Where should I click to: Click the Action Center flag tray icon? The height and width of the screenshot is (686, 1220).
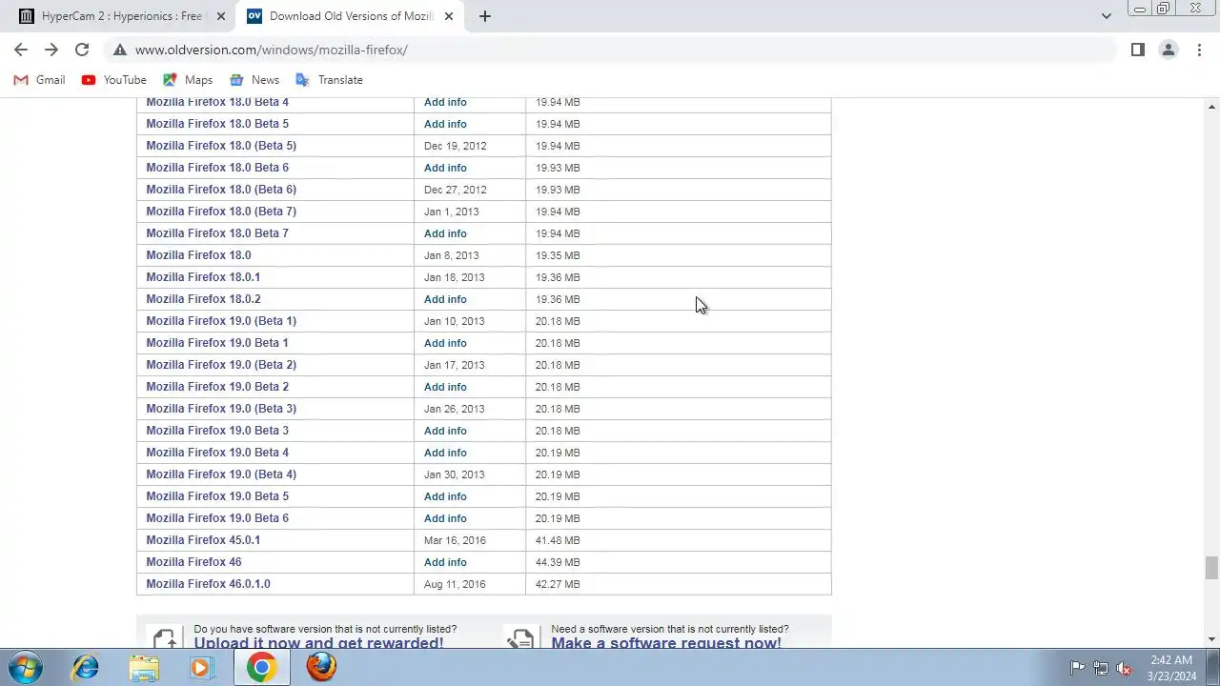tap(1077, 668)
